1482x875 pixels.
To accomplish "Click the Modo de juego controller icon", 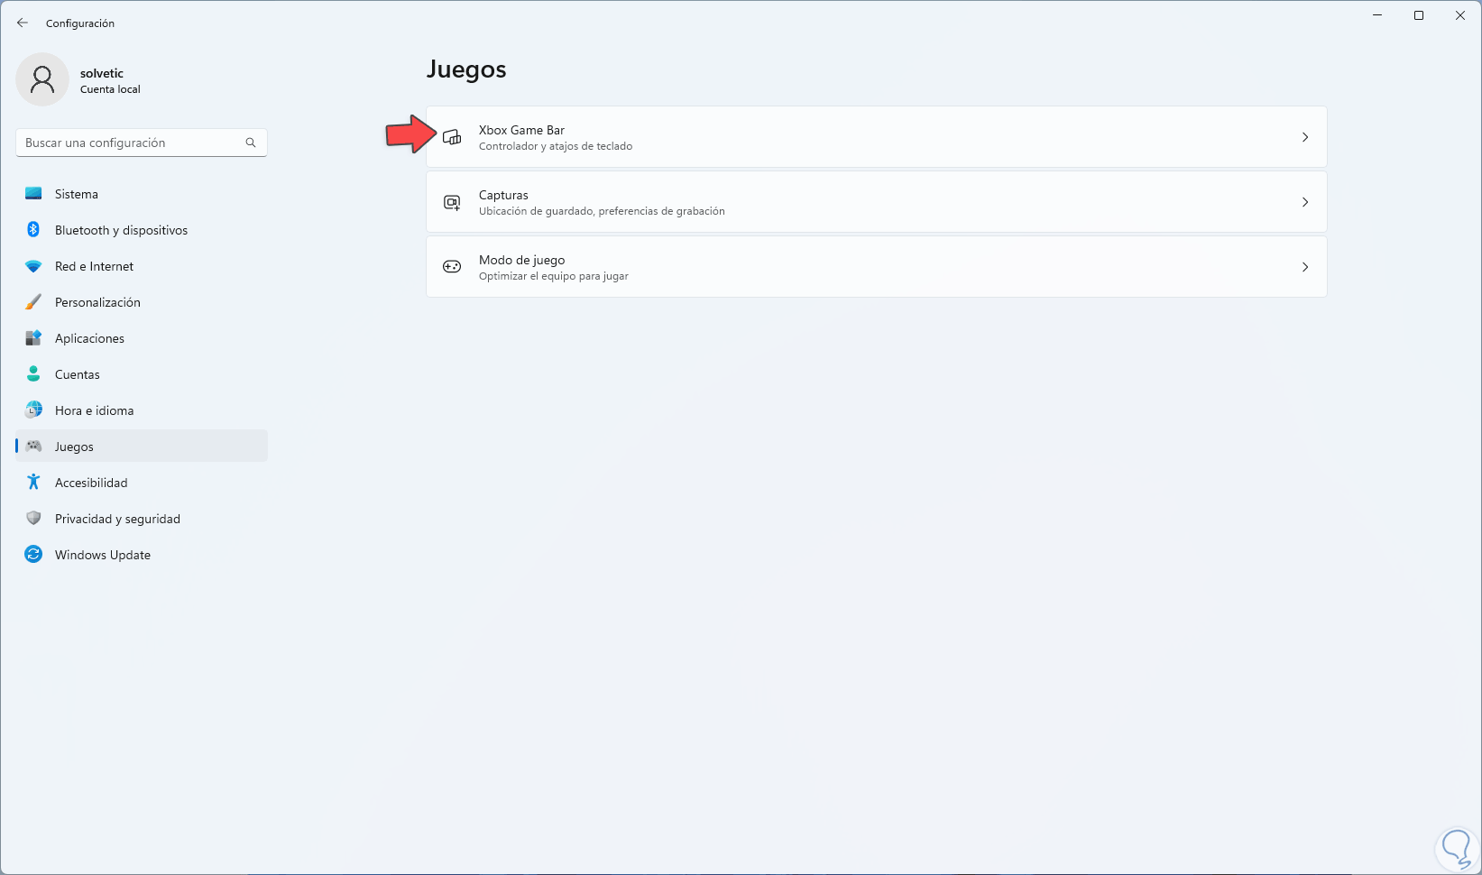I will [x=452, y=267].
